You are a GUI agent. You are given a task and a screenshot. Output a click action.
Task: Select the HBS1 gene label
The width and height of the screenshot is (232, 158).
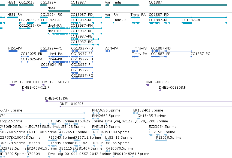(11, 2)
